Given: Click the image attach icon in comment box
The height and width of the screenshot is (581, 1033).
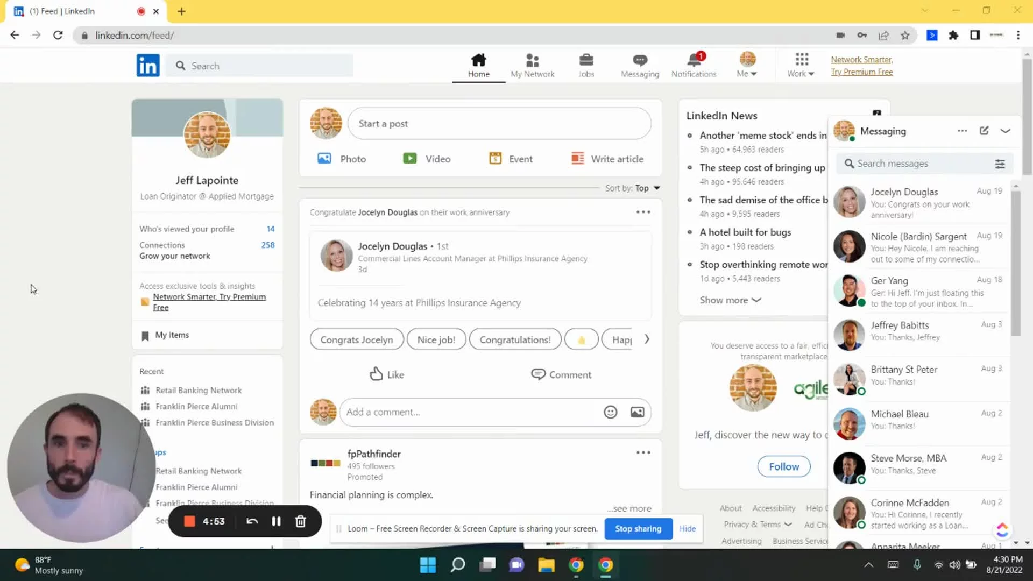Looking at the screenshot, I should 638,412.
